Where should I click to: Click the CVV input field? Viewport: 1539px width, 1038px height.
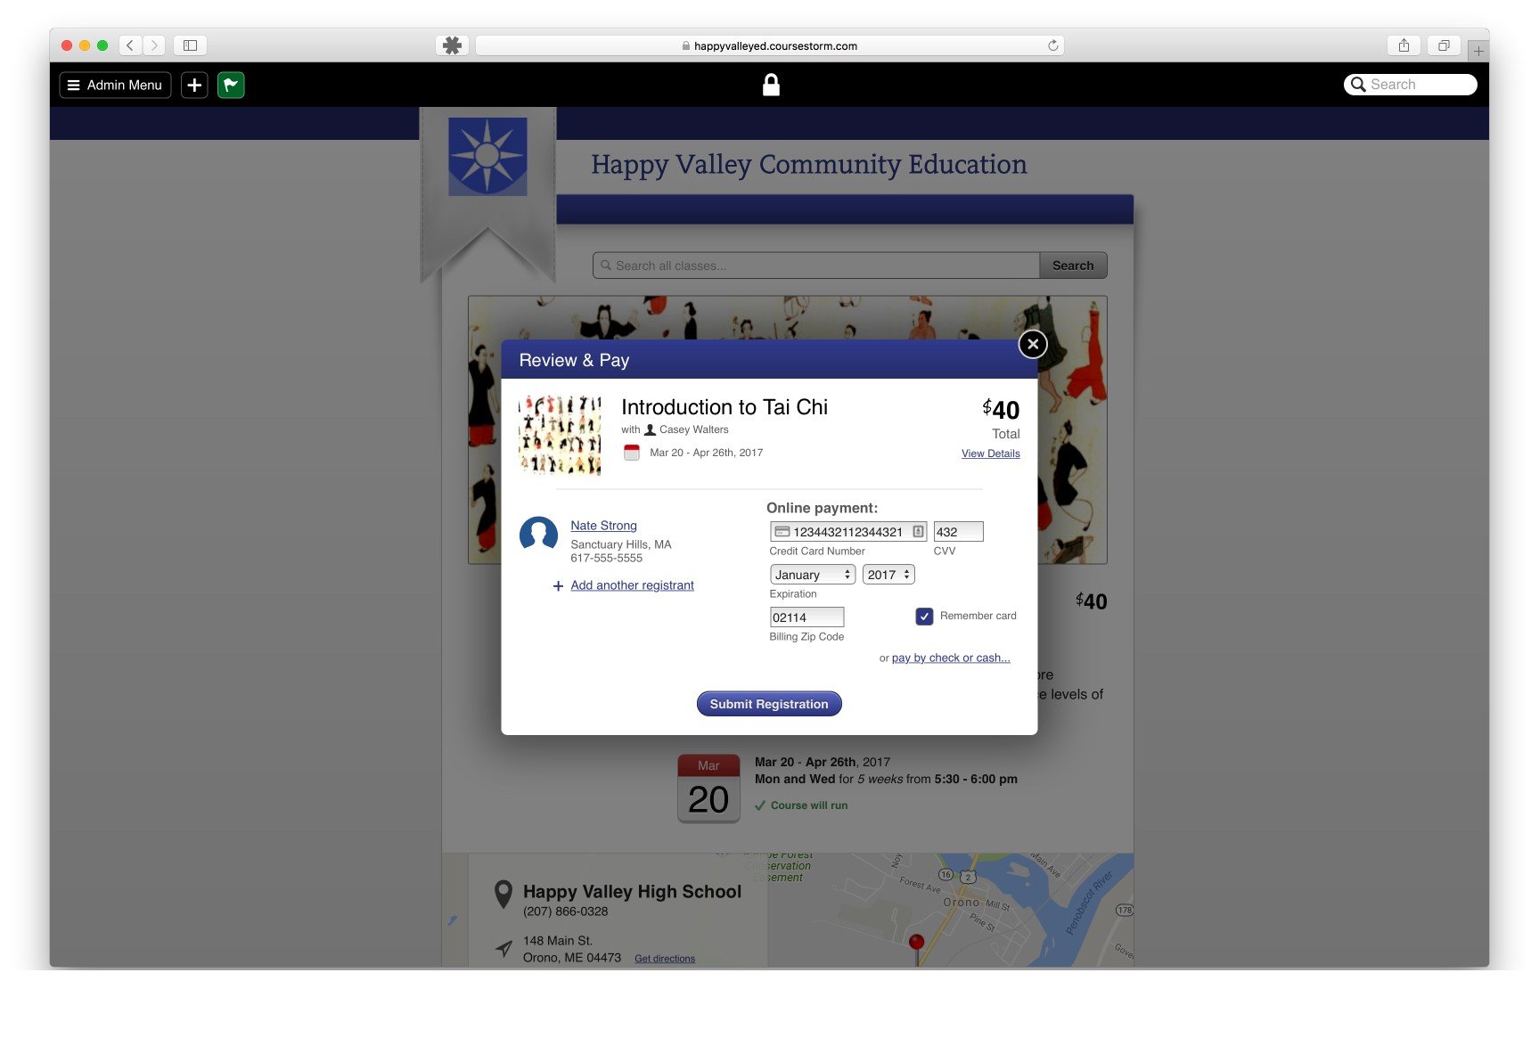[958, 532]
